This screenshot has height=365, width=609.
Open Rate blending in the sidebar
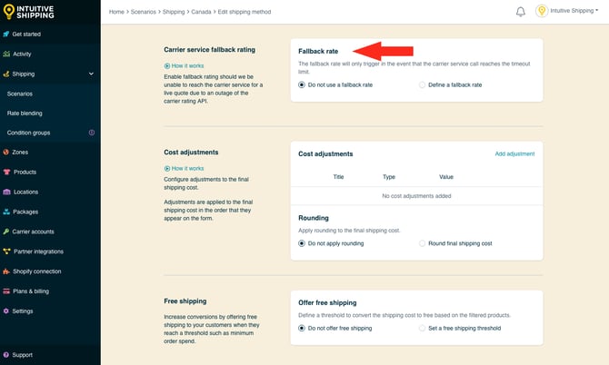click(25, 113)
